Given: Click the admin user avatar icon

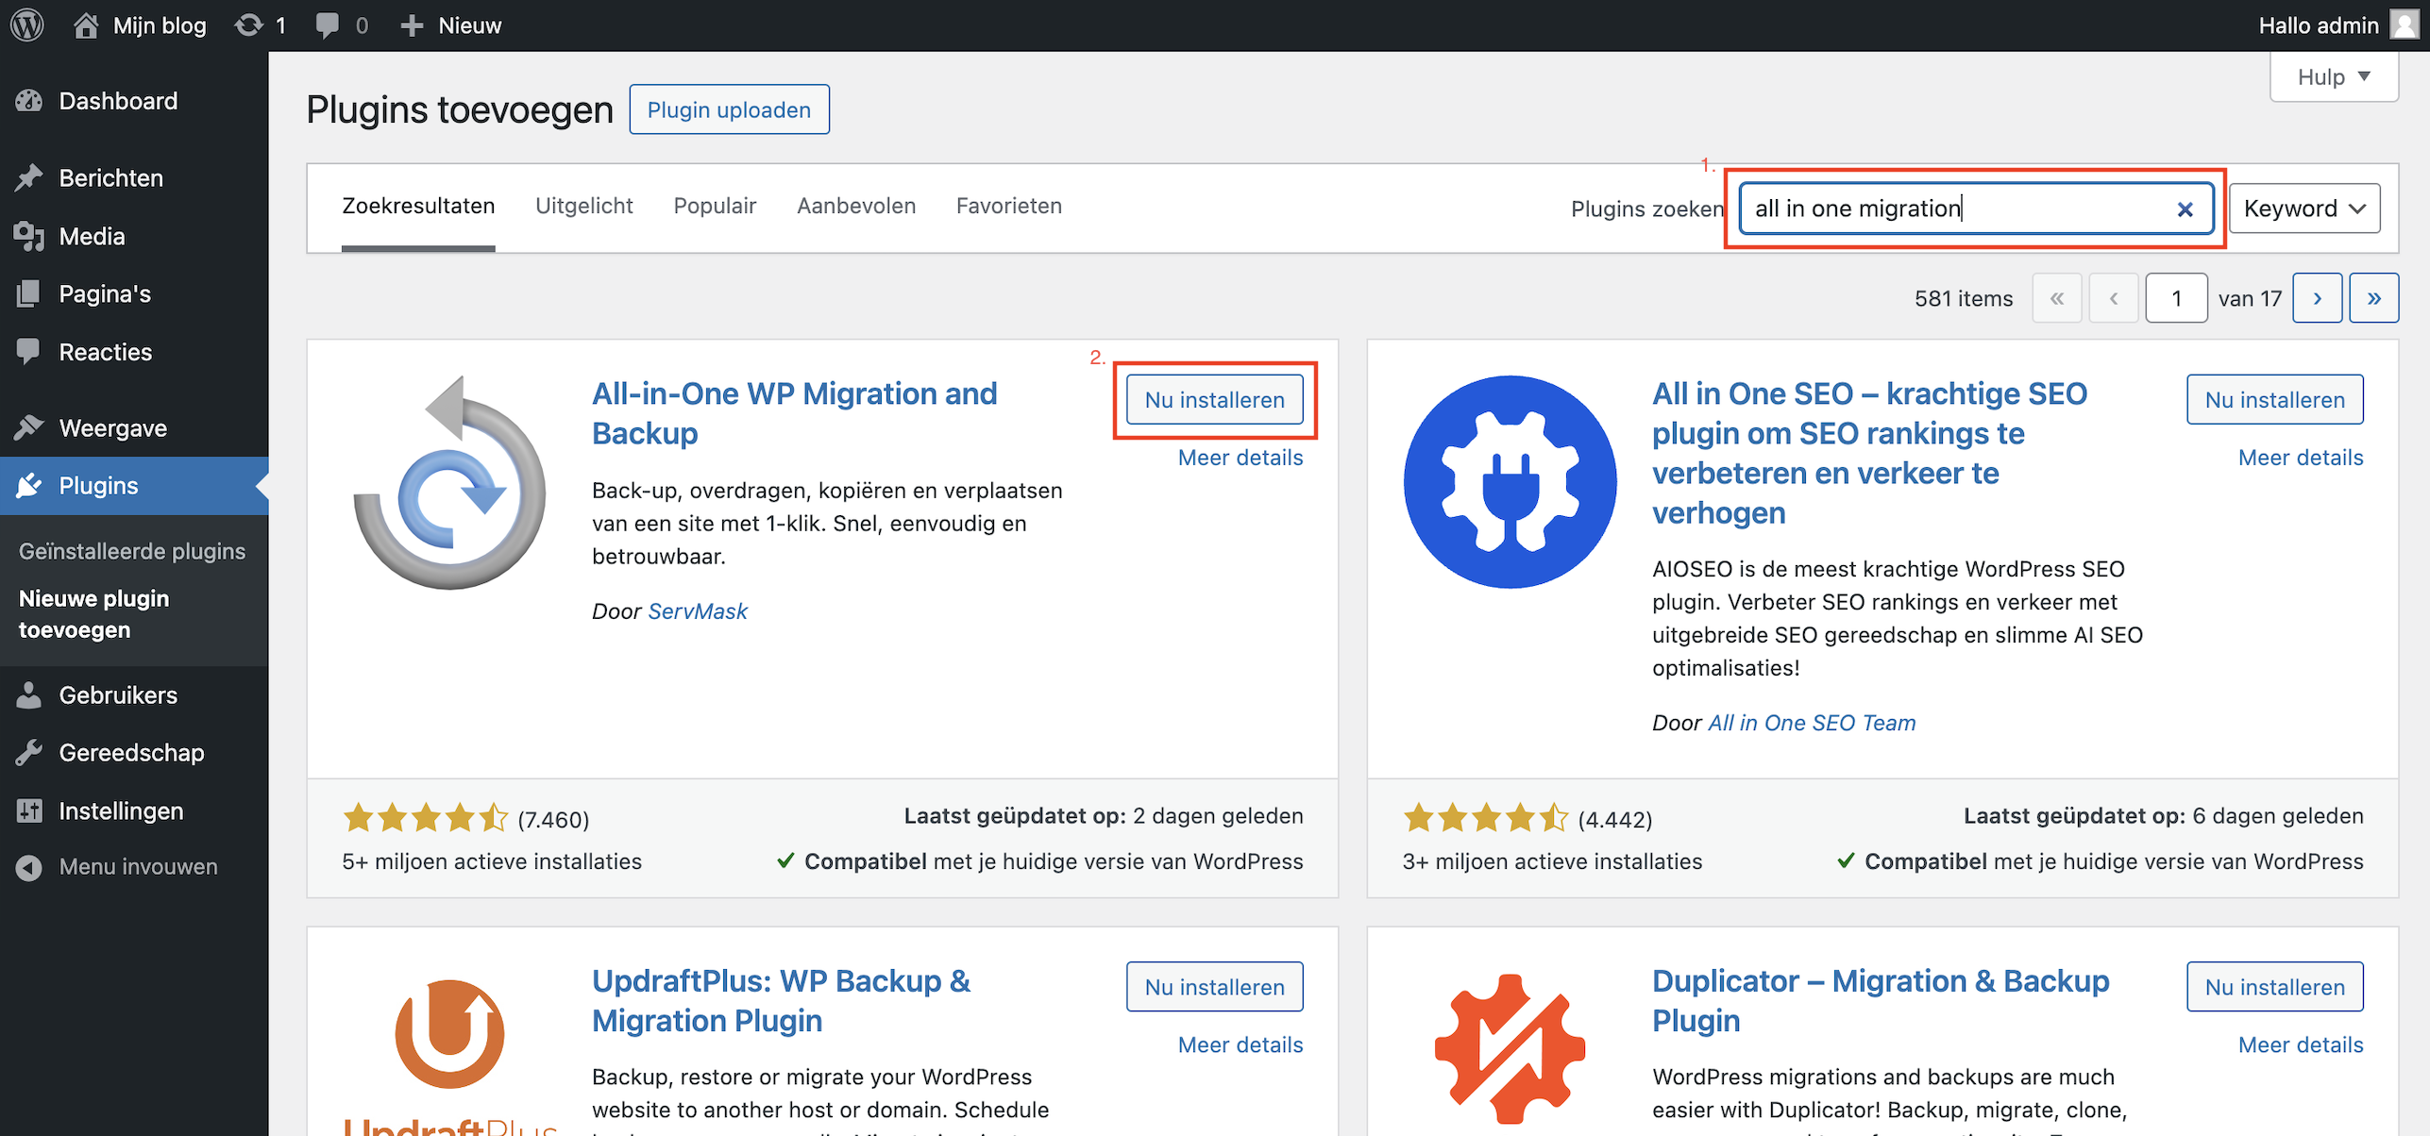Looking at the screenshot, I should tap(2404, 25).
